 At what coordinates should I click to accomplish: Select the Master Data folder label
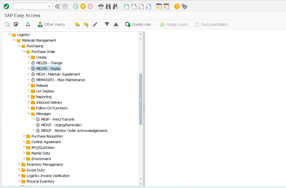[x=41, y=153]
